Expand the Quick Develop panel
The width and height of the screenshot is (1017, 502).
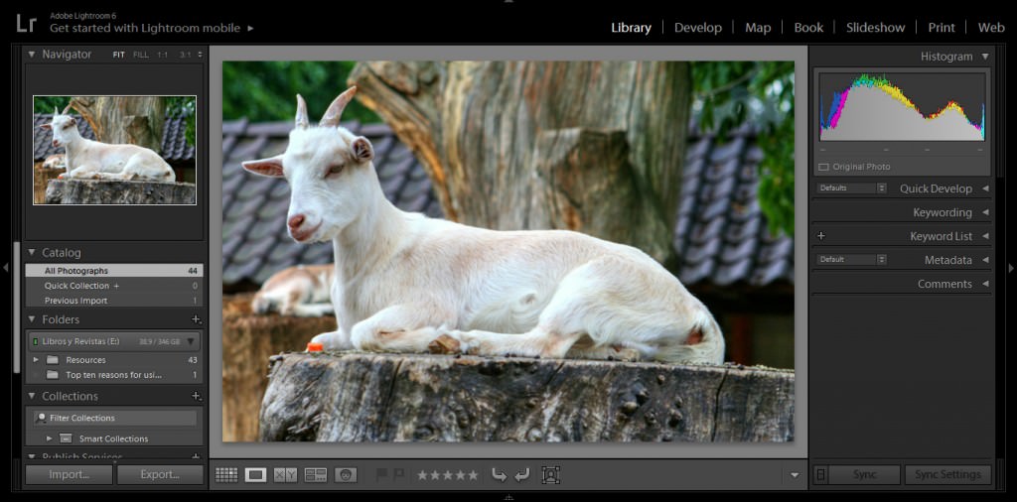(985, 188)
